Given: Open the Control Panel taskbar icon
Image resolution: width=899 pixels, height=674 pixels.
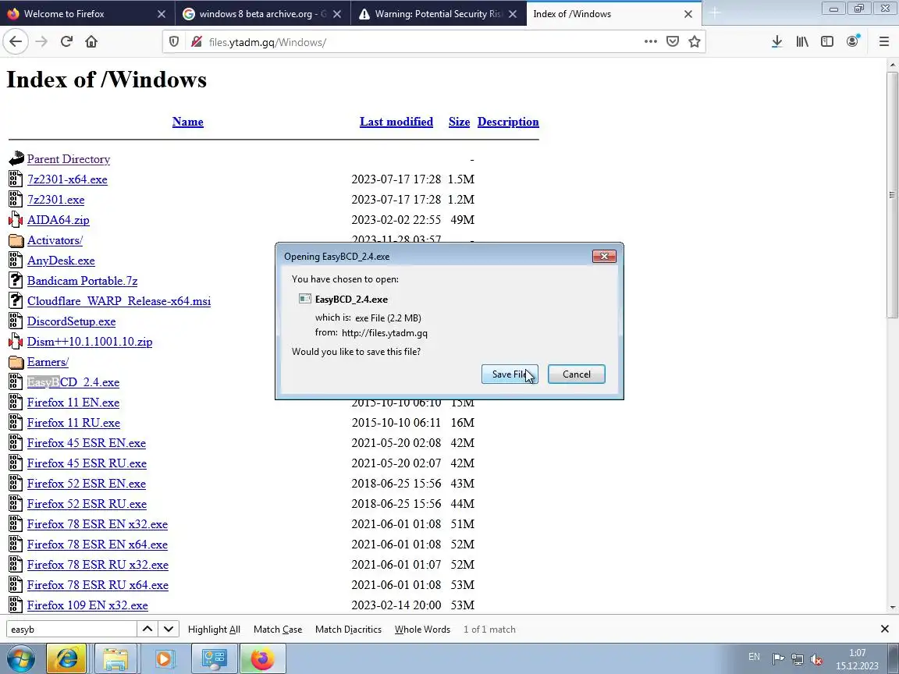Looking at the screenshot, I should (214, 658).
